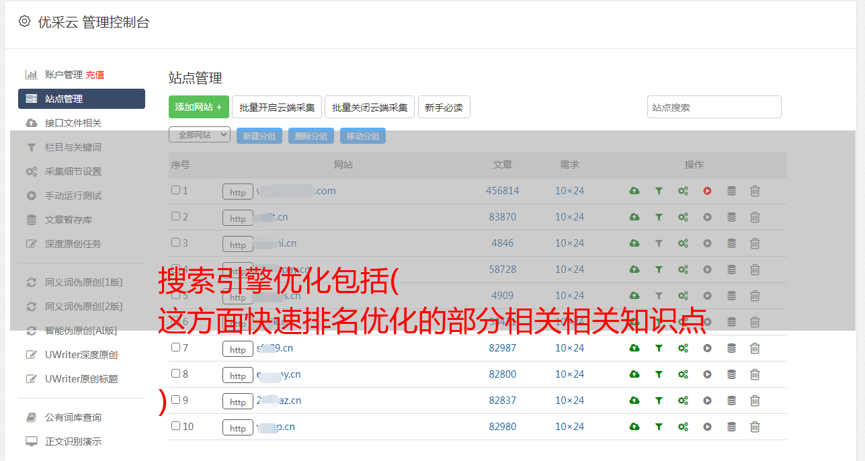Screen dimensions: 865x461
Task: Open the collection gears icon in the 456814 row
Action: click(x=683, y=191)
